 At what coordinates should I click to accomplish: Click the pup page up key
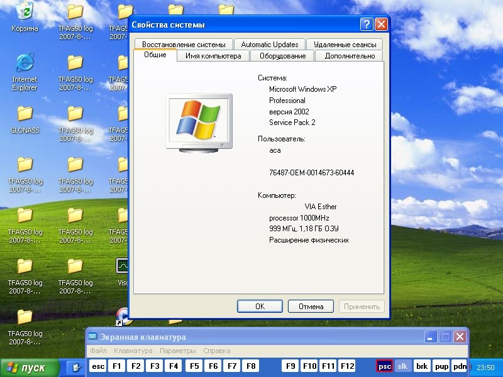tap(441, 366)
